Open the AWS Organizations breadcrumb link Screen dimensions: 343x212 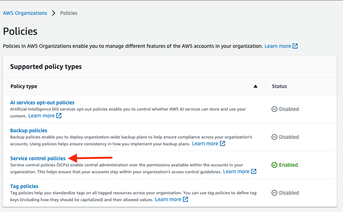(x=25, y=13)
